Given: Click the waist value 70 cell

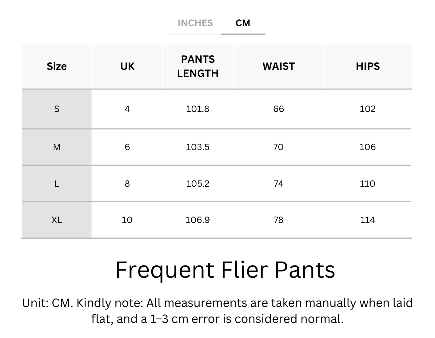Looking at the screenshot, I should pos(278,147).
